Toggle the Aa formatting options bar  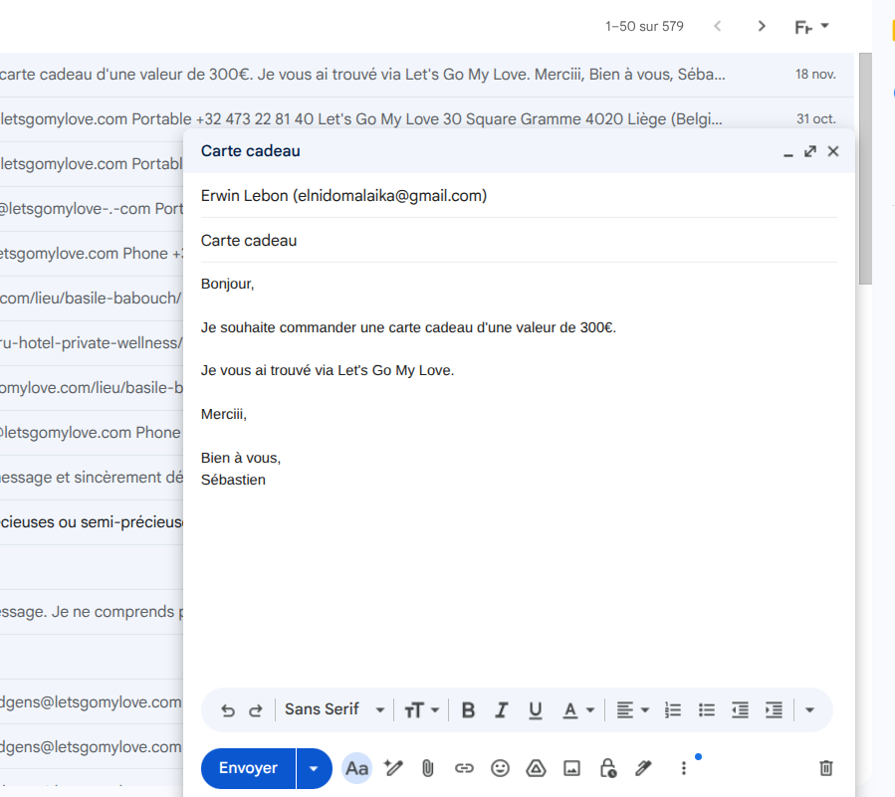(x=356, y=768)
